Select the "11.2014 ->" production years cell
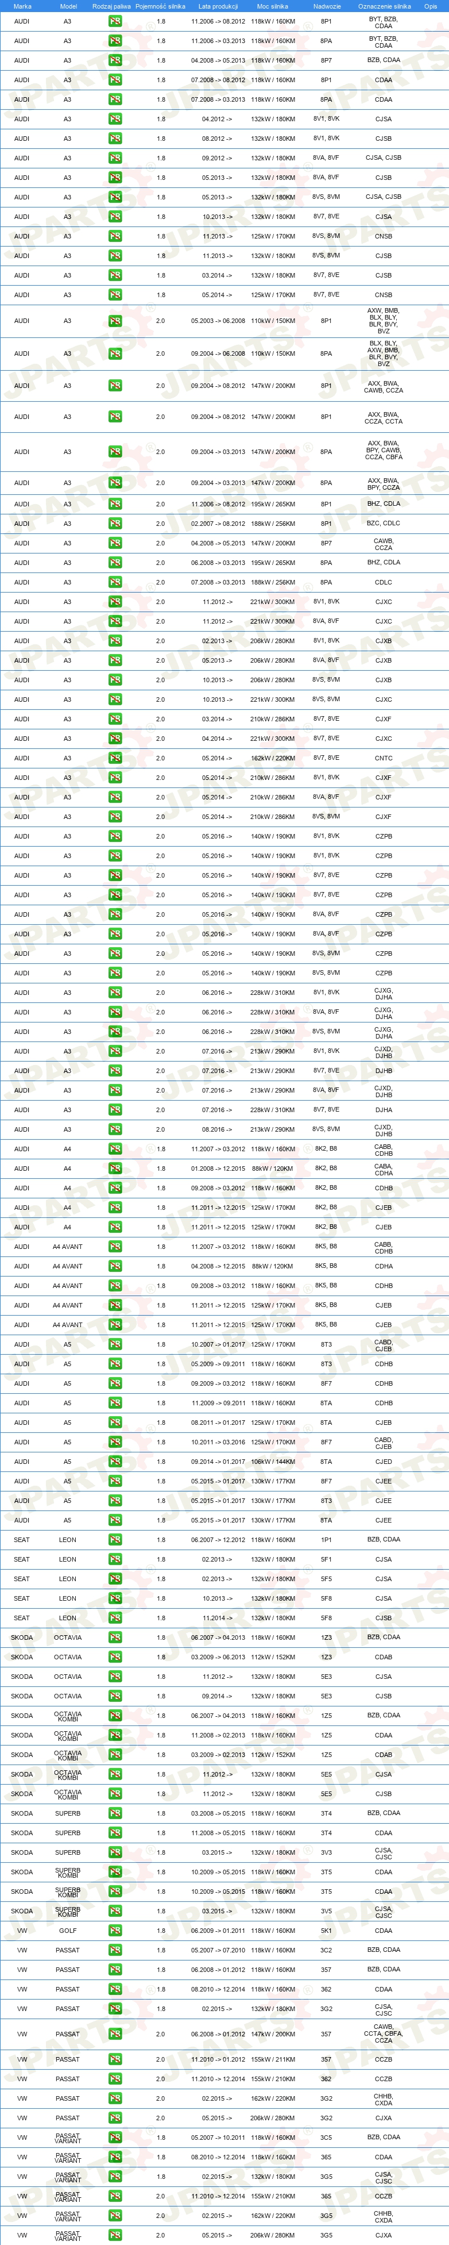Screen dimensions: 449x2245 [218, 1617]
